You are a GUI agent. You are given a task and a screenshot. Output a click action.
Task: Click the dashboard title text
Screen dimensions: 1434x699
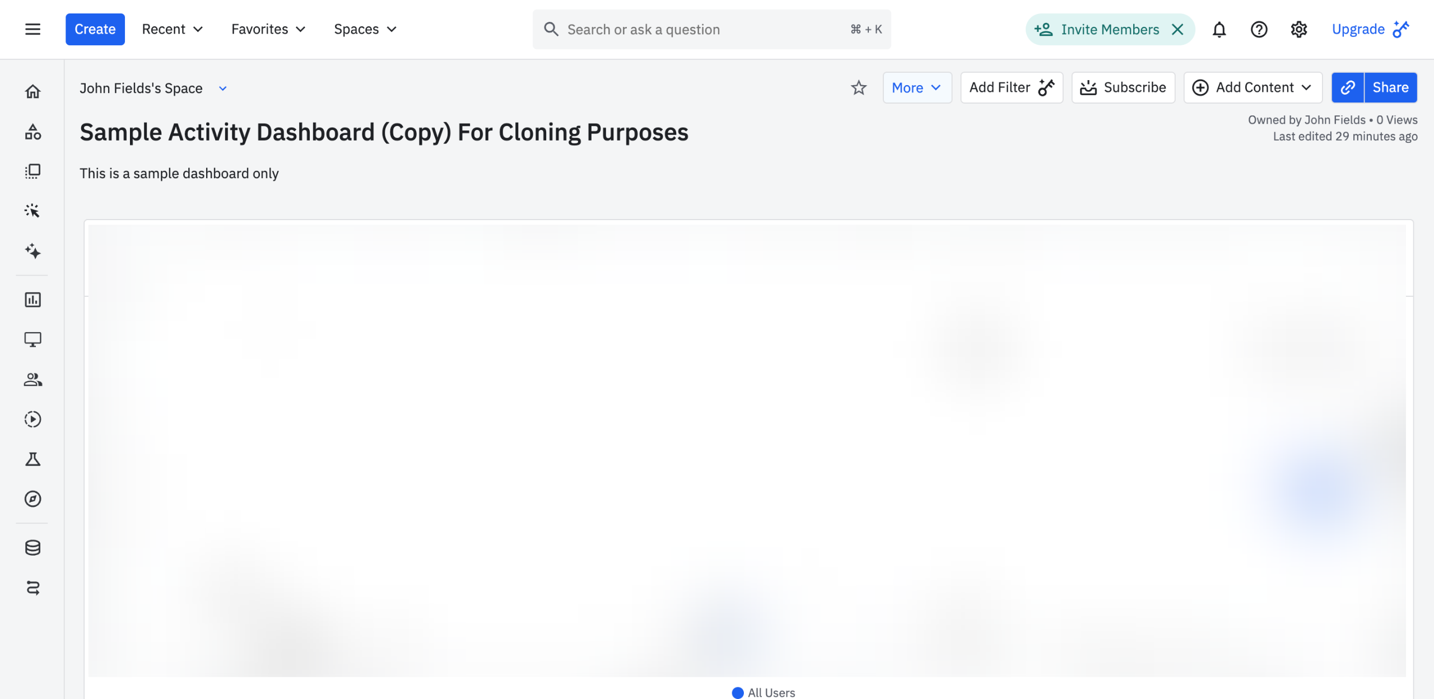[384, 132]
